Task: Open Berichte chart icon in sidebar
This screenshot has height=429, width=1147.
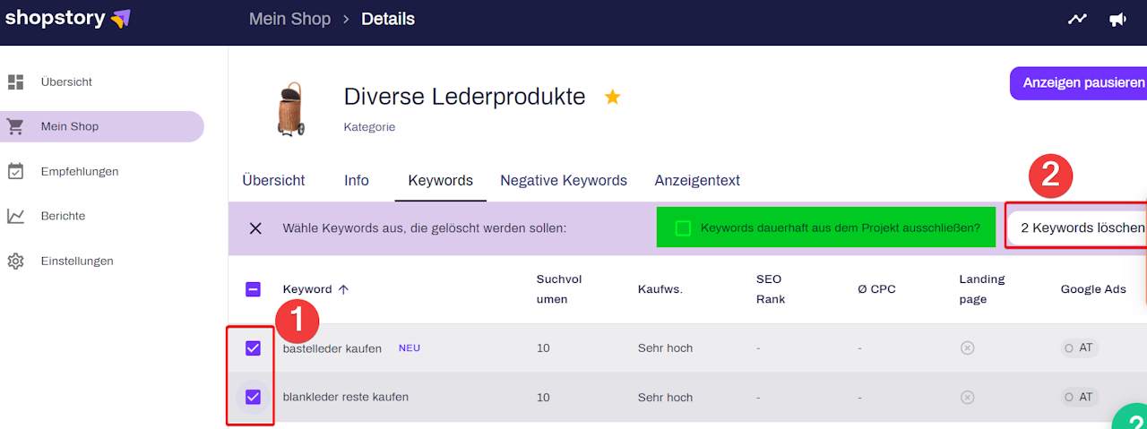Action: click(15, 216)
